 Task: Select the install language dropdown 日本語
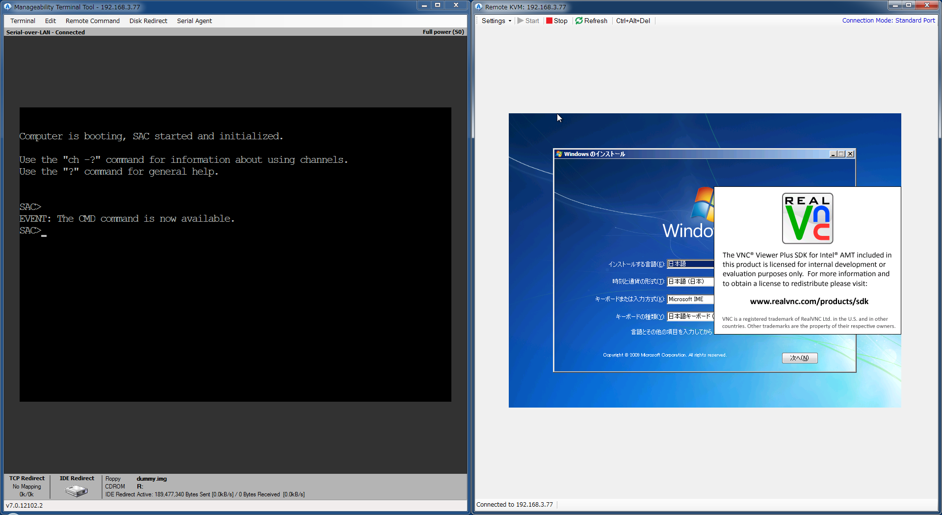690,264
